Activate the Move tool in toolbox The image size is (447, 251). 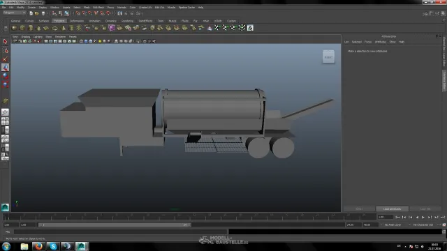coord(5,68)
